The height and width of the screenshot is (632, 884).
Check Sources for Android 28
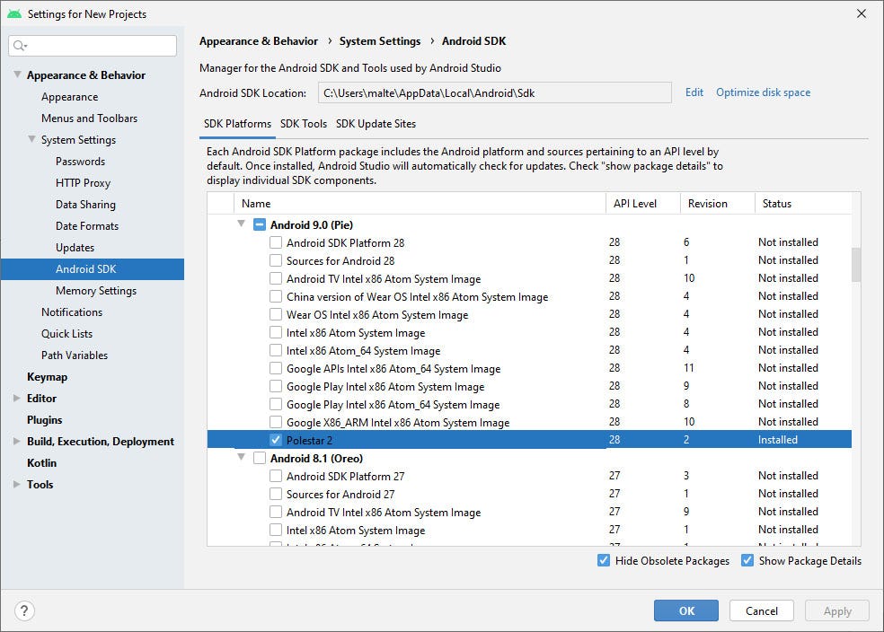point(276,261)
